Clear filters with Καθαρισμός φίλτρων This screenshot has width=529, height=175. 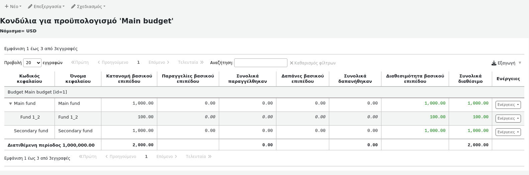tap(313, 63)
